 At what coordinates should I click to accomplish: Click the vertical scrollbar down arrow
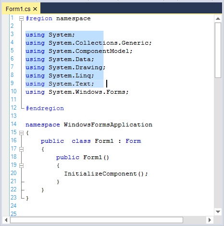(218, 212)
